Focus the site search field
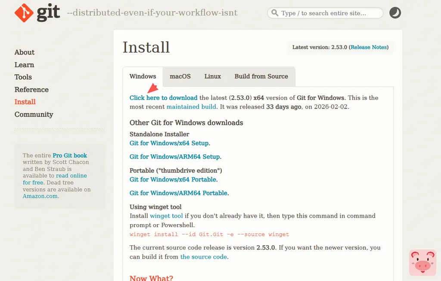 [325, 13]
